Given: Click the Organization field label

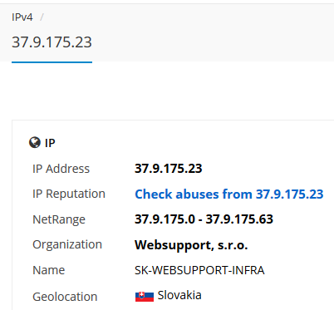Looking at the screenshot, I should (x=67, y=245).
